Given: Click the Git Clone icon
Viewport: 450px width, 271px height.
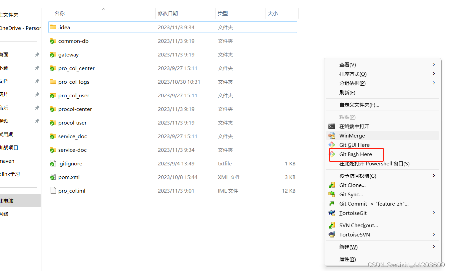Looking at the screenshot, I should click(x=332, y=185).
